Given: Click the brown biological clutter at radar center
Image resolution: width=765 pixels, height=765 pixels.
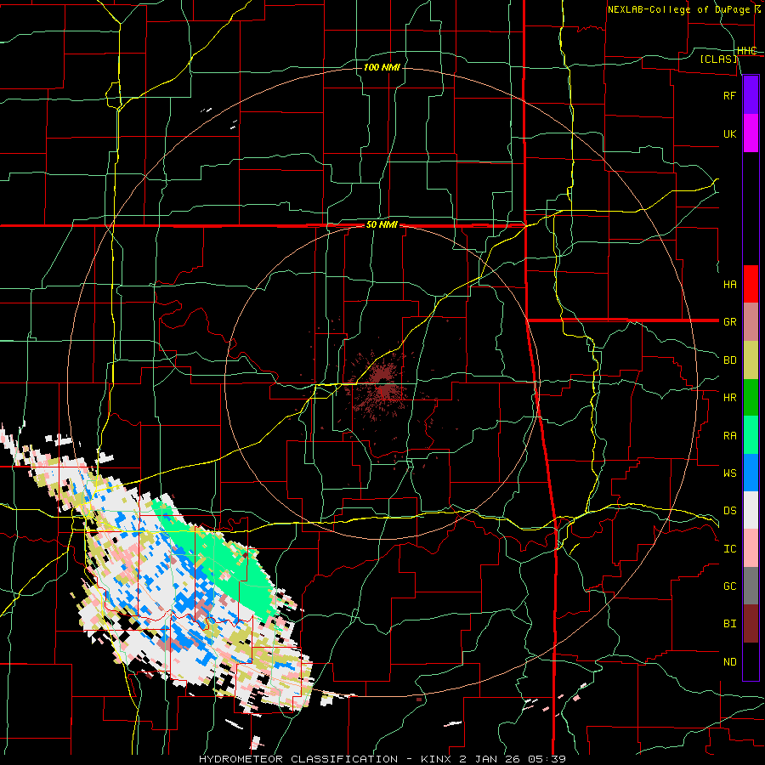Looking at the screenshot, I should [x=383, y=385].
